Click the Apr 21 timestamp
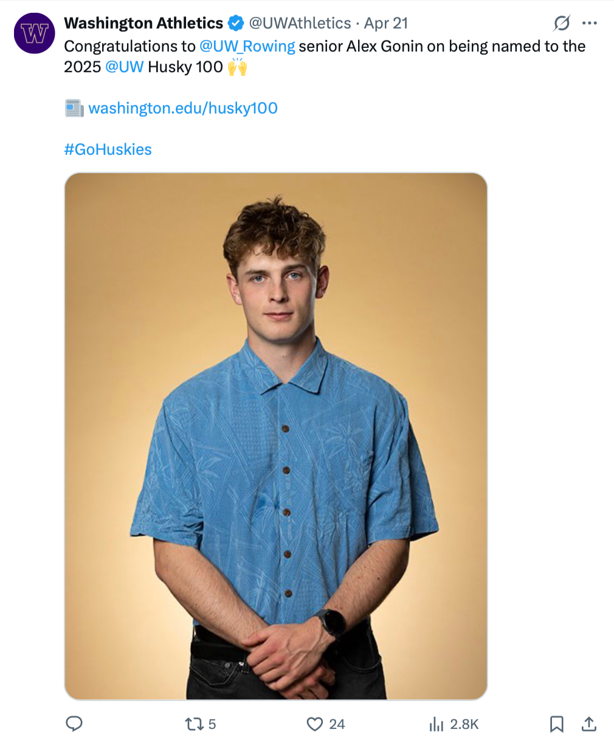 pos(386,23)
